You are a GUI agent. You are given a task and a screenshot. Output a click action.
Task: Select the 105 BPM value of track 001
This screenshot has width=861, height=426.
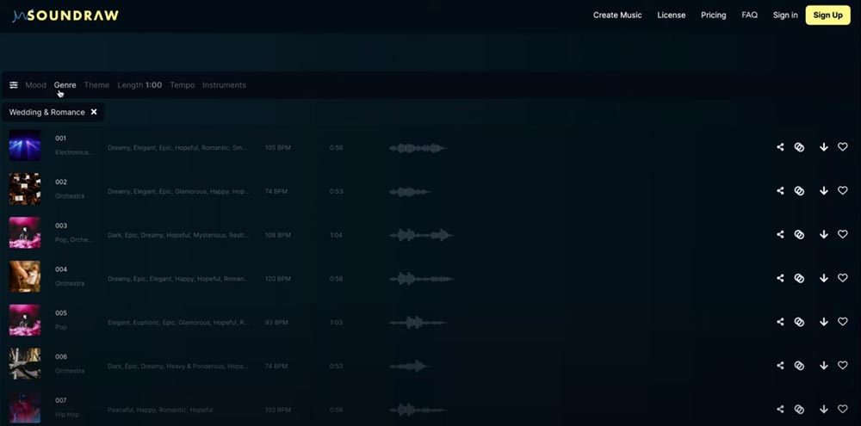coord(278,148)
